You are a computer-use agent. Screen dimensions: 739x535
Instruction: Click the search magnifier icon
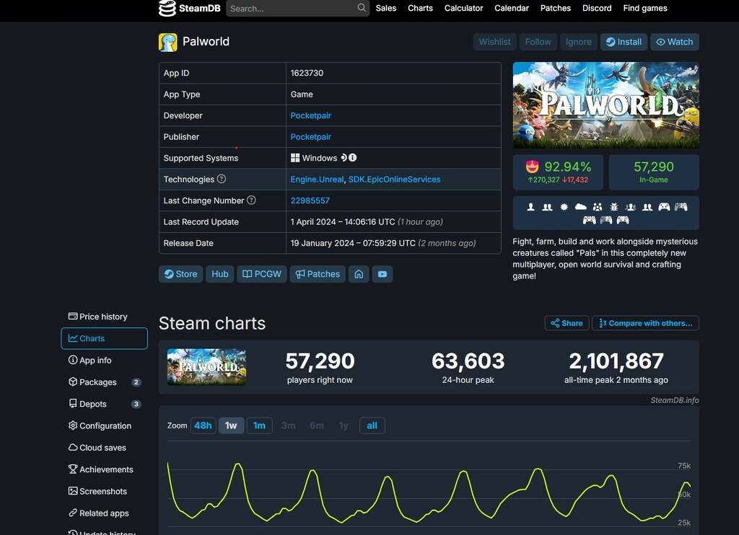point(360,8)
